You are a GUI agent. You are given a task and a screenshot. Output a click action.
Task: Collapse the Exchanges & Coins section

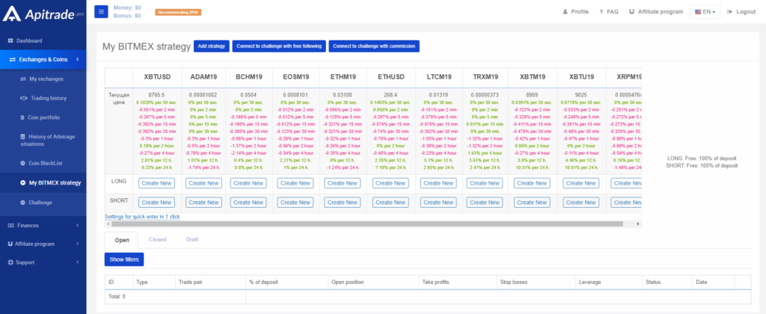pos(43,60)
